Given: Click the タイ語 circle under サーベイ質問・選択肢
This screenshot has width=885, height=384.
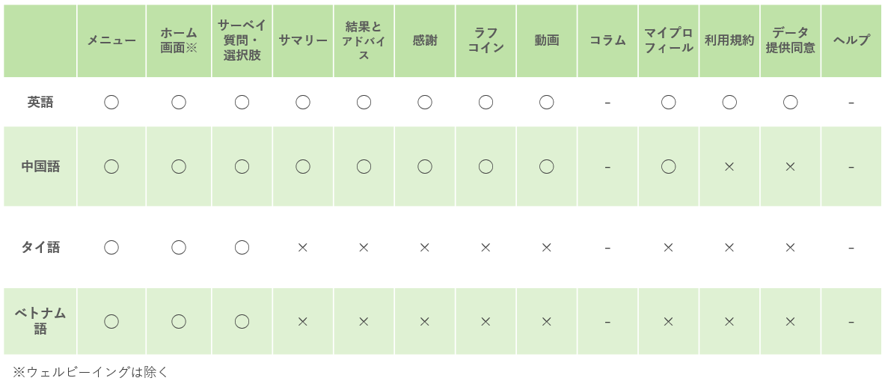Looking at the screenshot, I should point(242,247).
